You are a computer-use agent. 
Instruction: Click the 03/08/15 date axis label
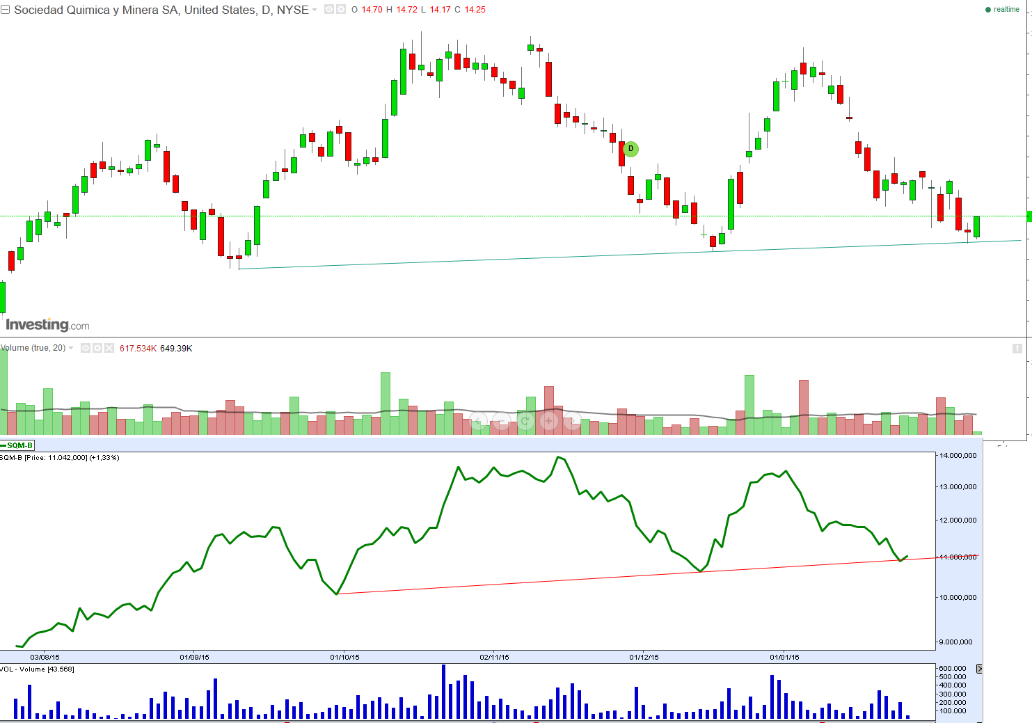pos(45,657)
